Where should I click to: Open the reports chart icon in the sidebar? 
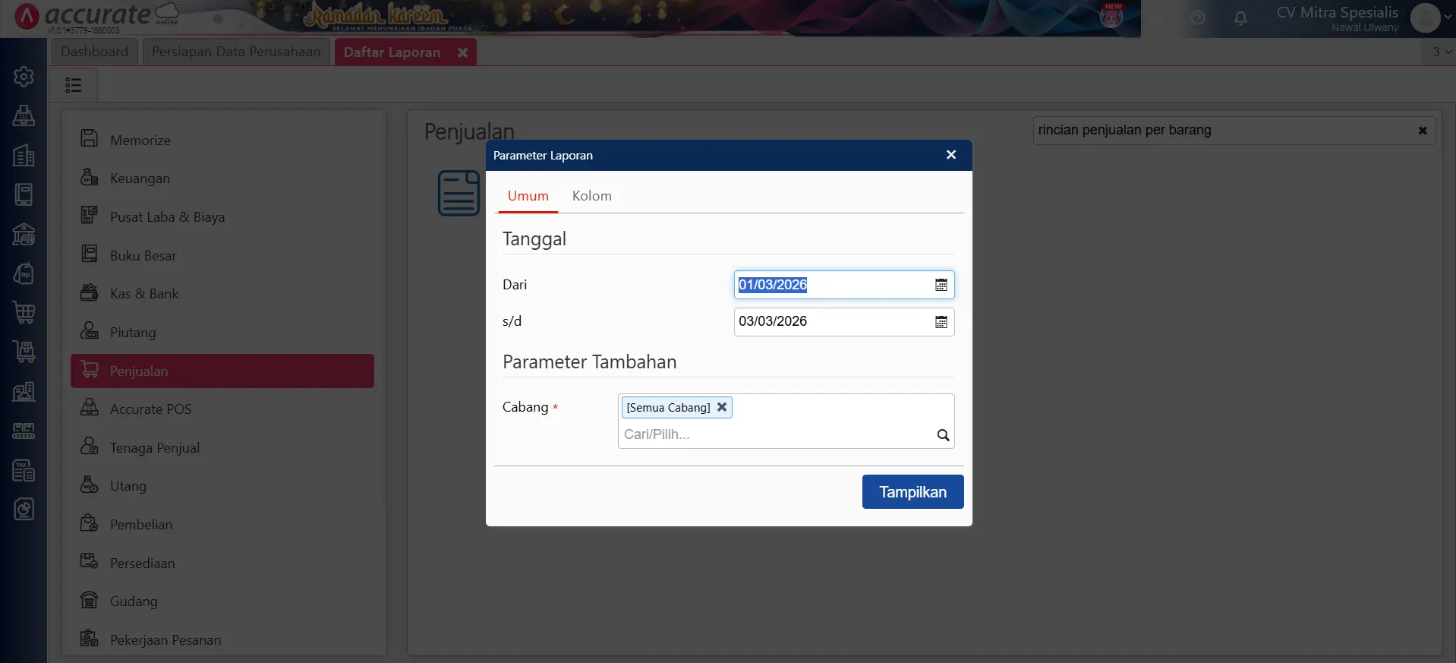click(x=24, y=510)
